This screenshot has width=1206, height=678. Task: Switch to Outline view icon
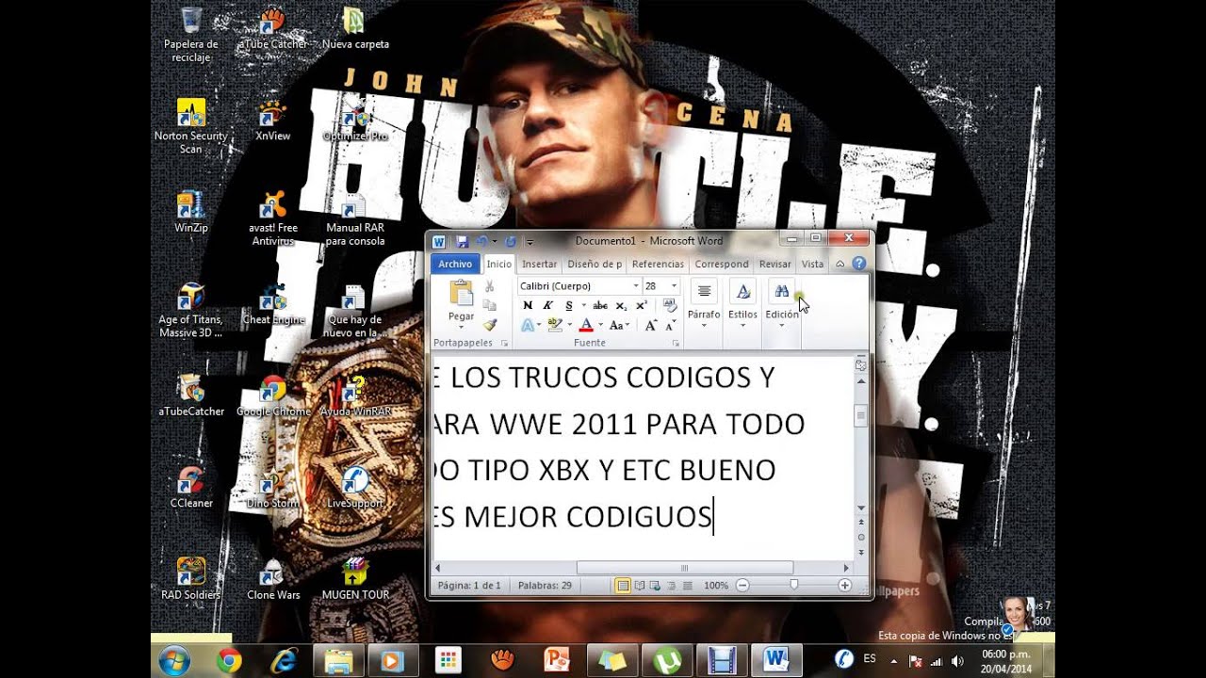click(x=672, y=586)
